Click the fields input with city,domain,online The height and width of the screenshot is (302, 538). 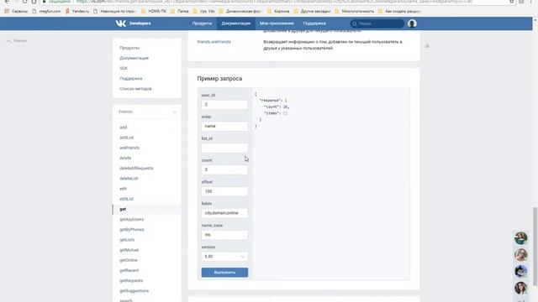[x=224, y=213]
